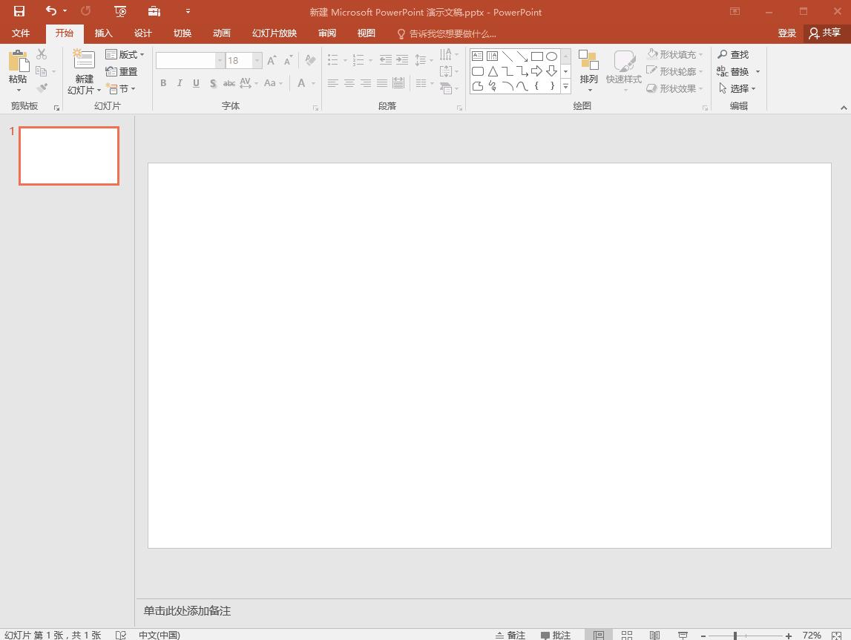Toggle the notes (备注) pane in status bar

(510, 635)
